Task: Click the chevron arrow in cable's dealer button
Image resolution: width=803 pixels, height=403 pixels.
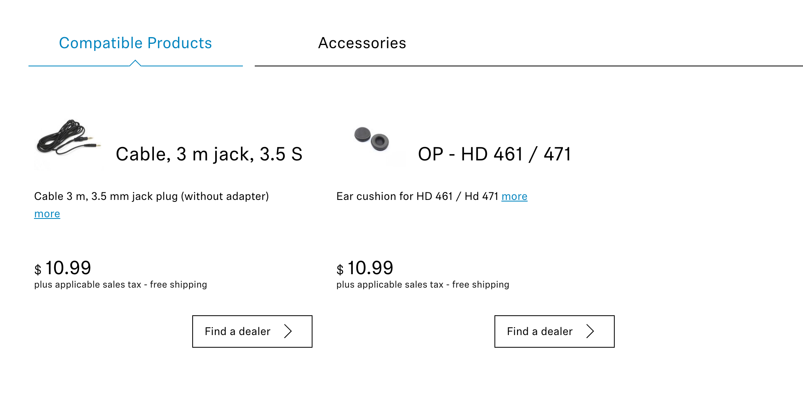Action: (288, 331)
